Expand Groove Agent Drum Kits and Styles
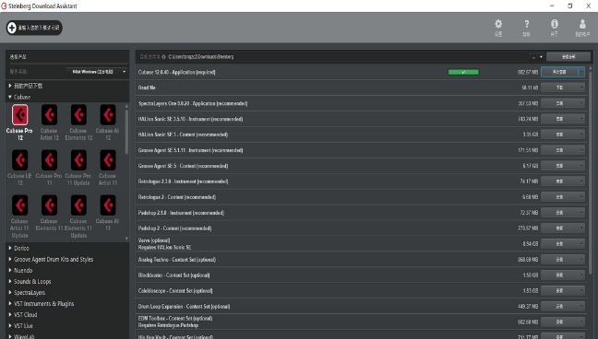Viewport: 598px width, 339px height. pyautogui.click(x=10, y=259)
